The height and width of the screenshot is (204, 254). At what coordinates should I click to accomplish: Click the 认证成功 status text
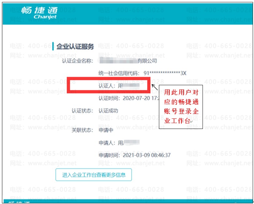(x=108, y=111)
